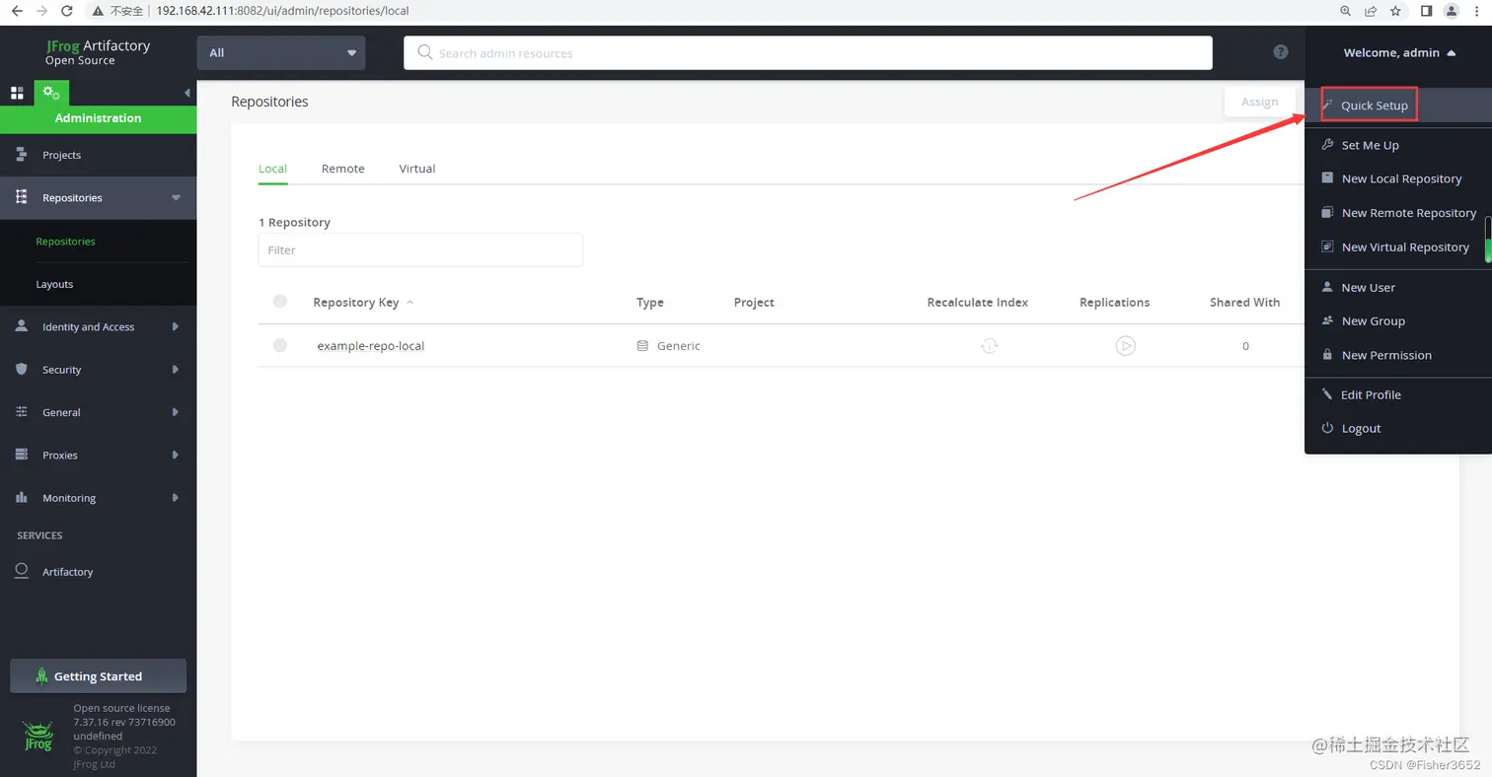The width and height of the screenshot is (1492, 777).
Task: Collapse the sidebar with the left arrow
Action: 187,93
